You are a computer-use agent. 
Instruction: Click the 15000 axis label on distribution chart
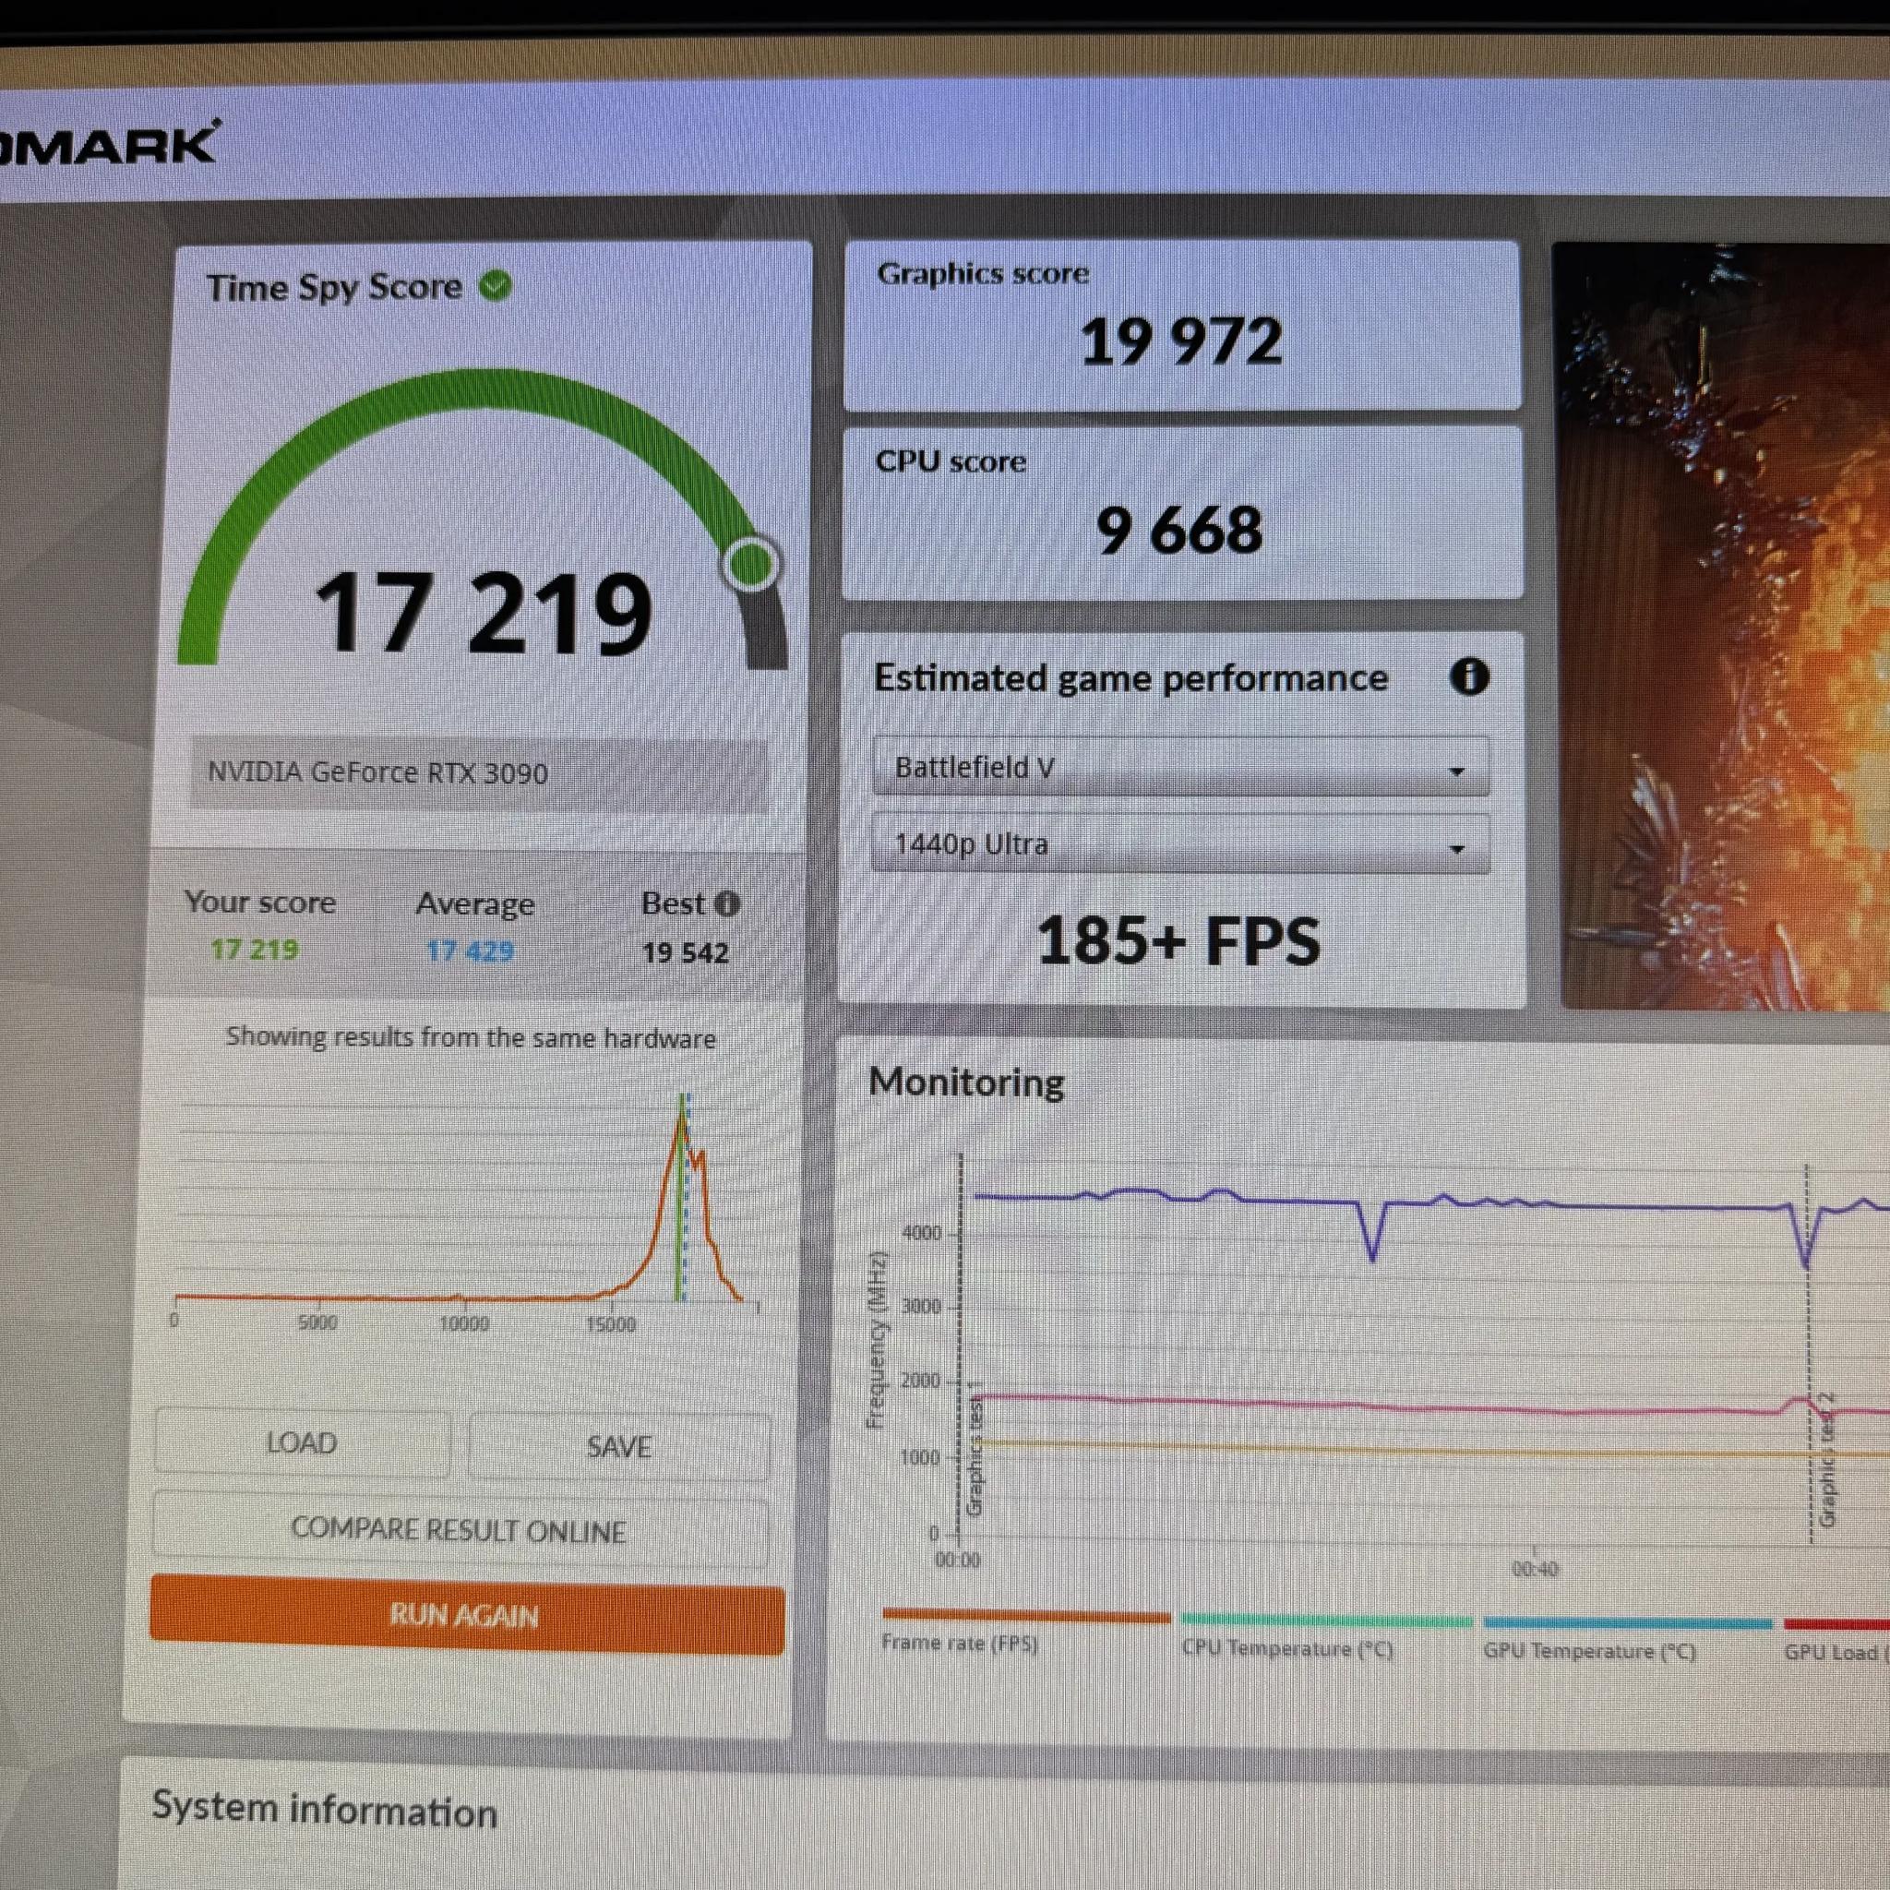(x=610, y=1324)
